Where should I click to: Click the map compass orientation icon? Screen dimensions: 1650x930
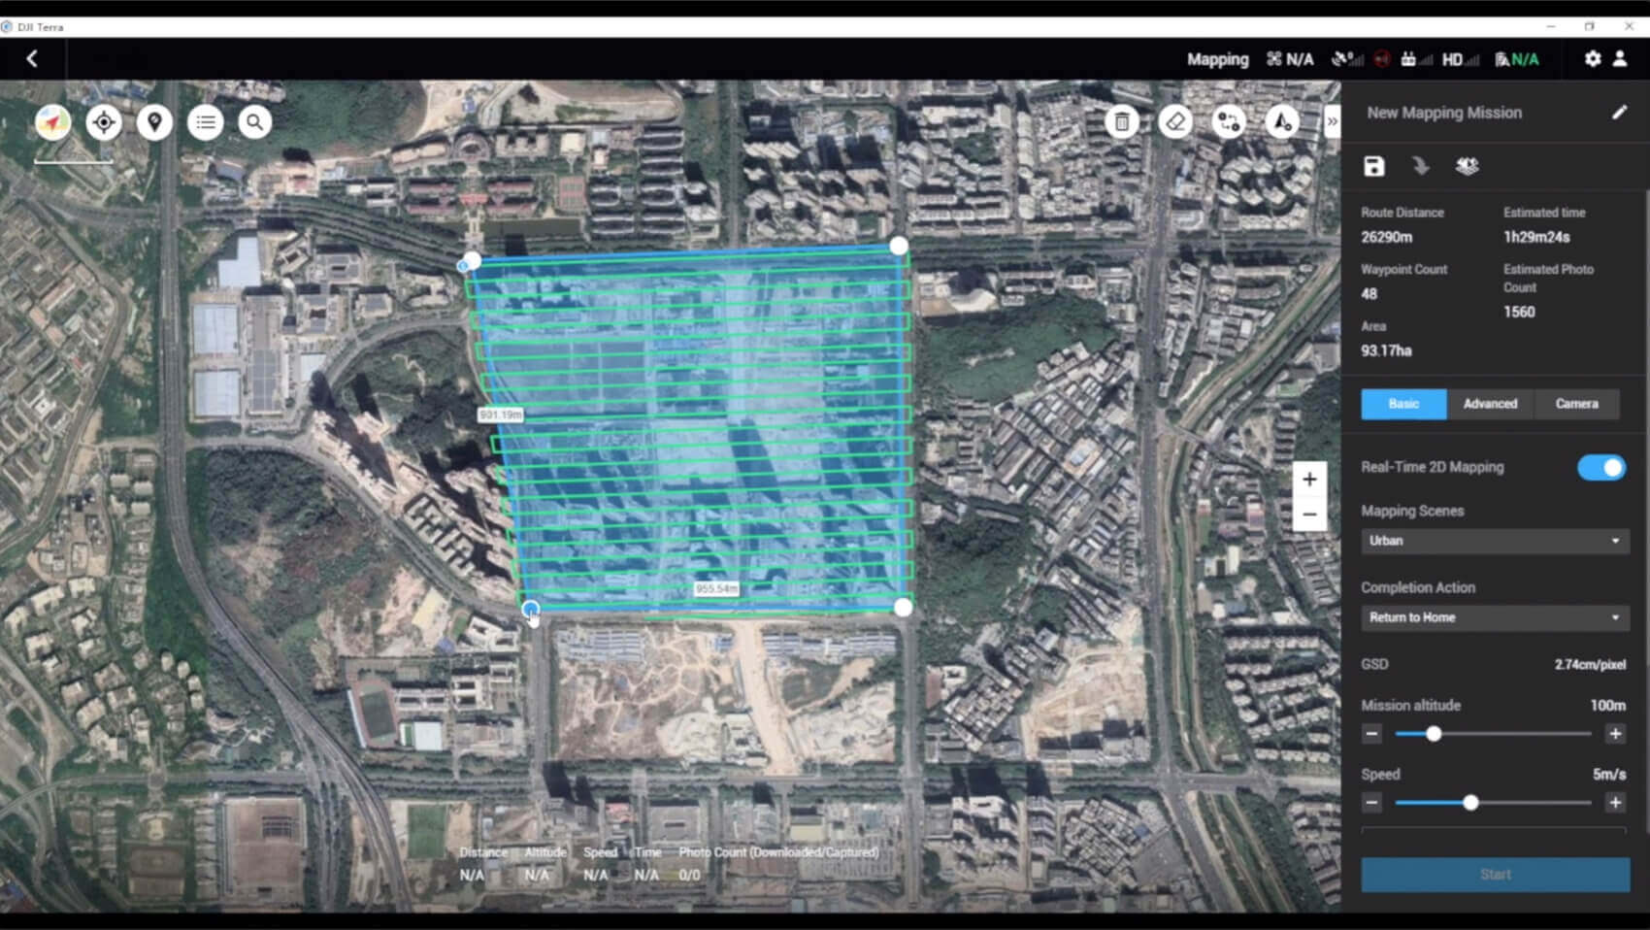click(x=53, y=122)
